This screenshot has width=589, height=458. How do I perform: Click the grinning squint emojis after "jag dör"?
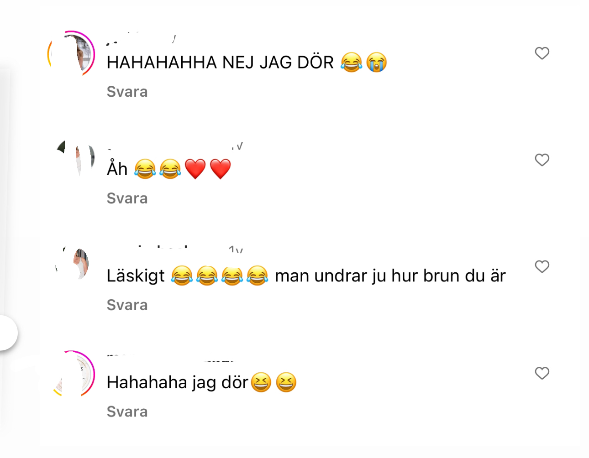[273, 383]
